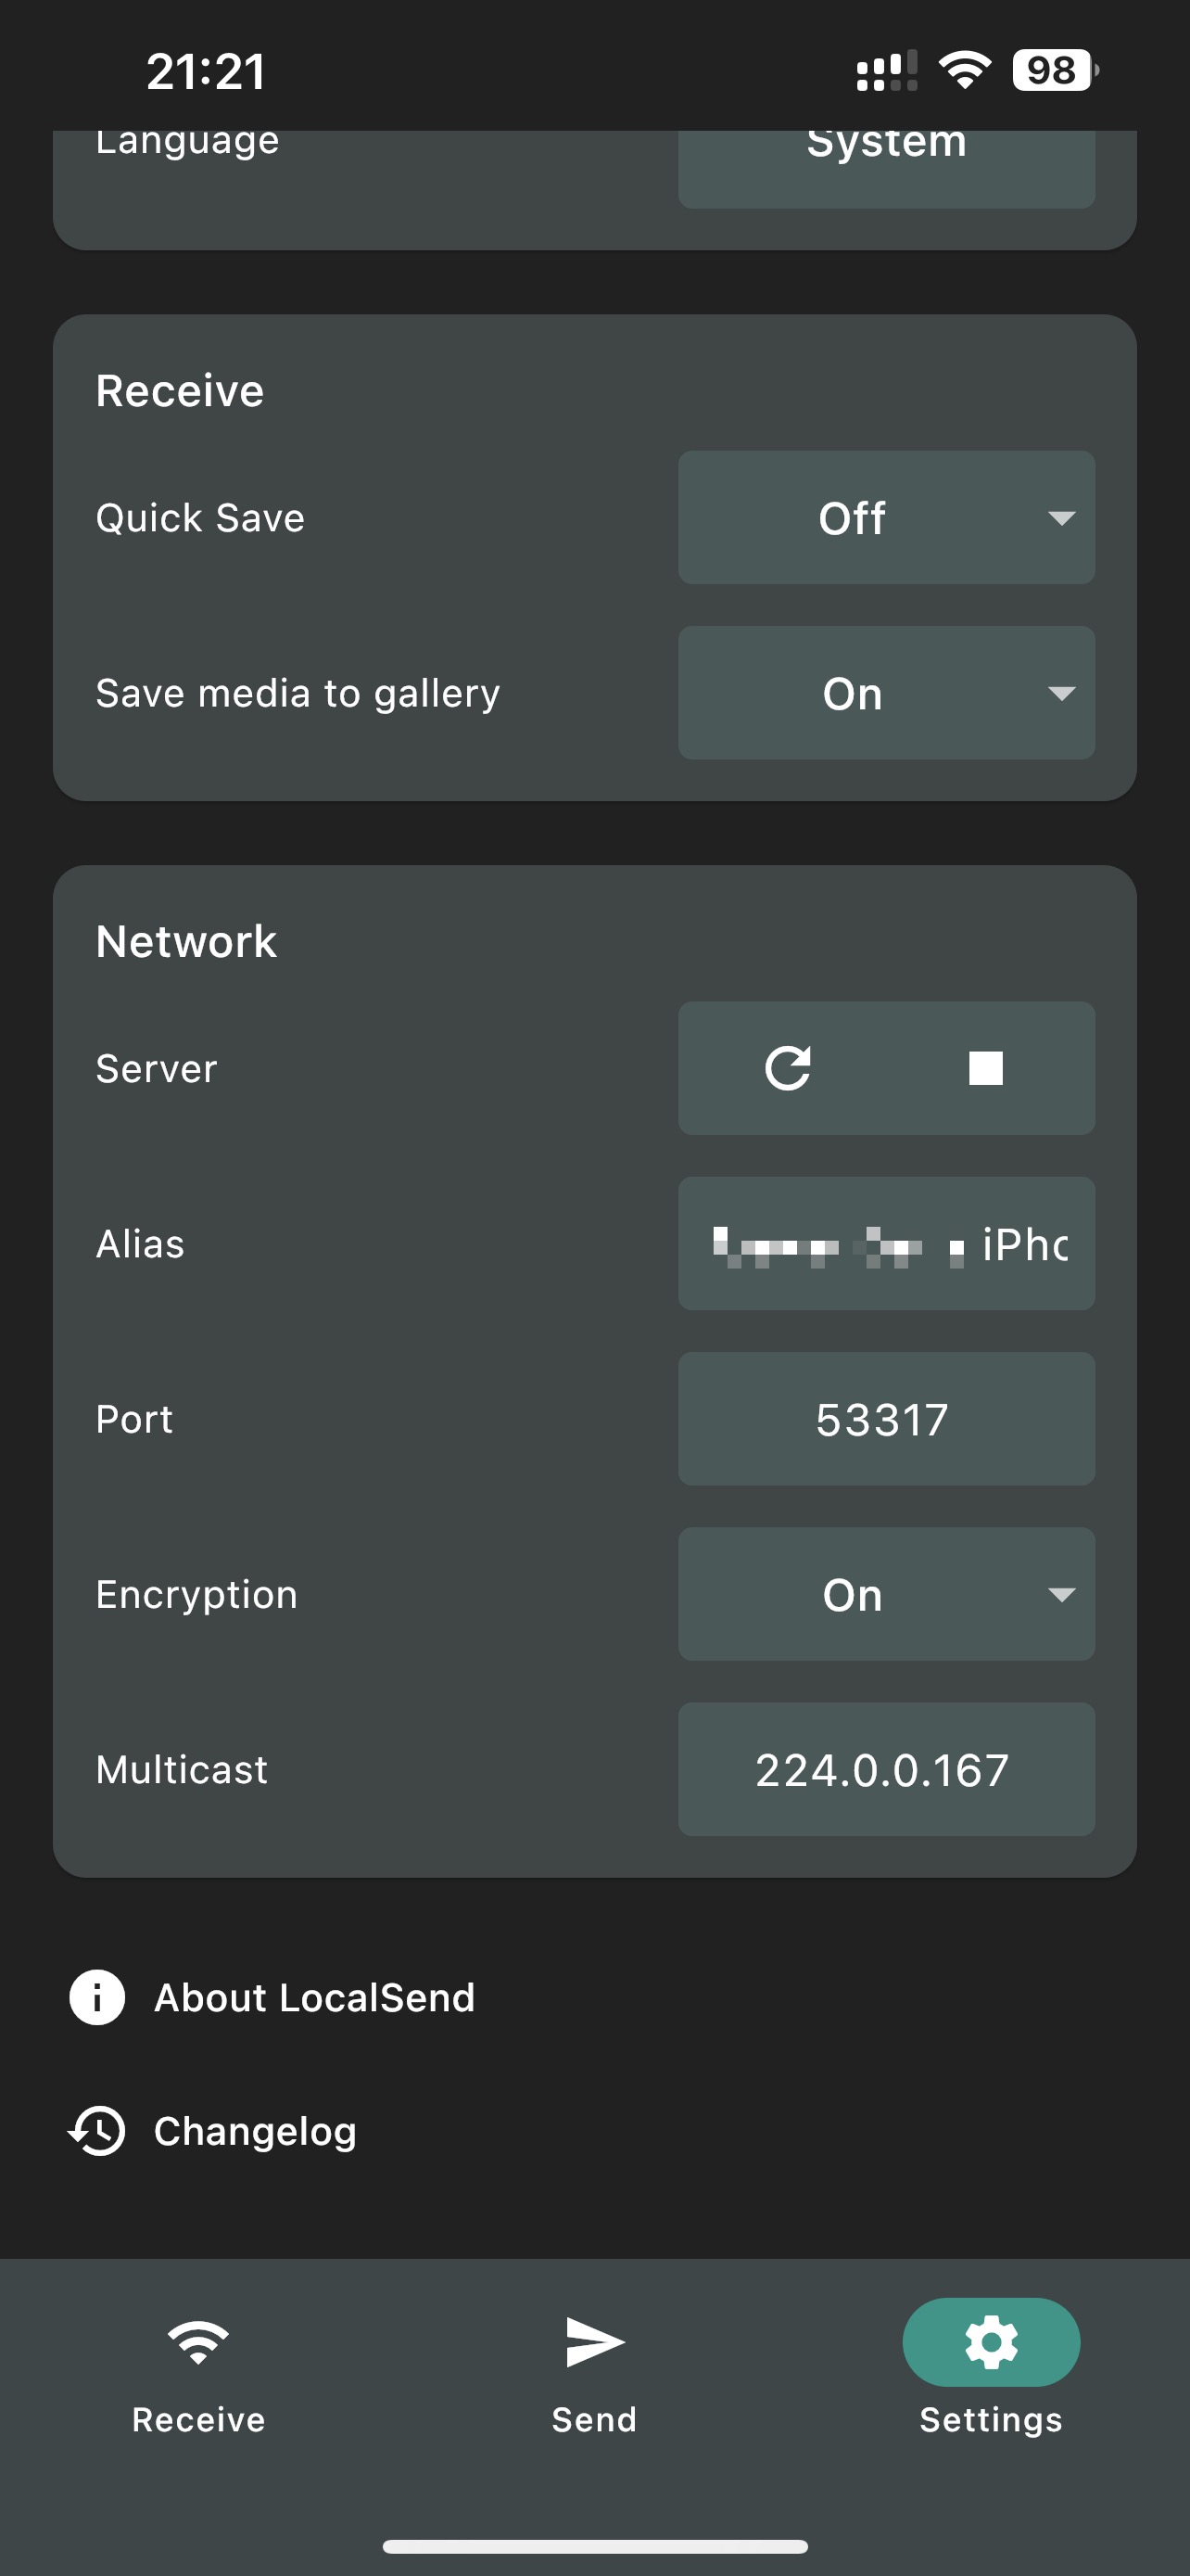Open the Encryption selection dropdown
This screenshot has width=1190, height=2576.
point(885,1594)
